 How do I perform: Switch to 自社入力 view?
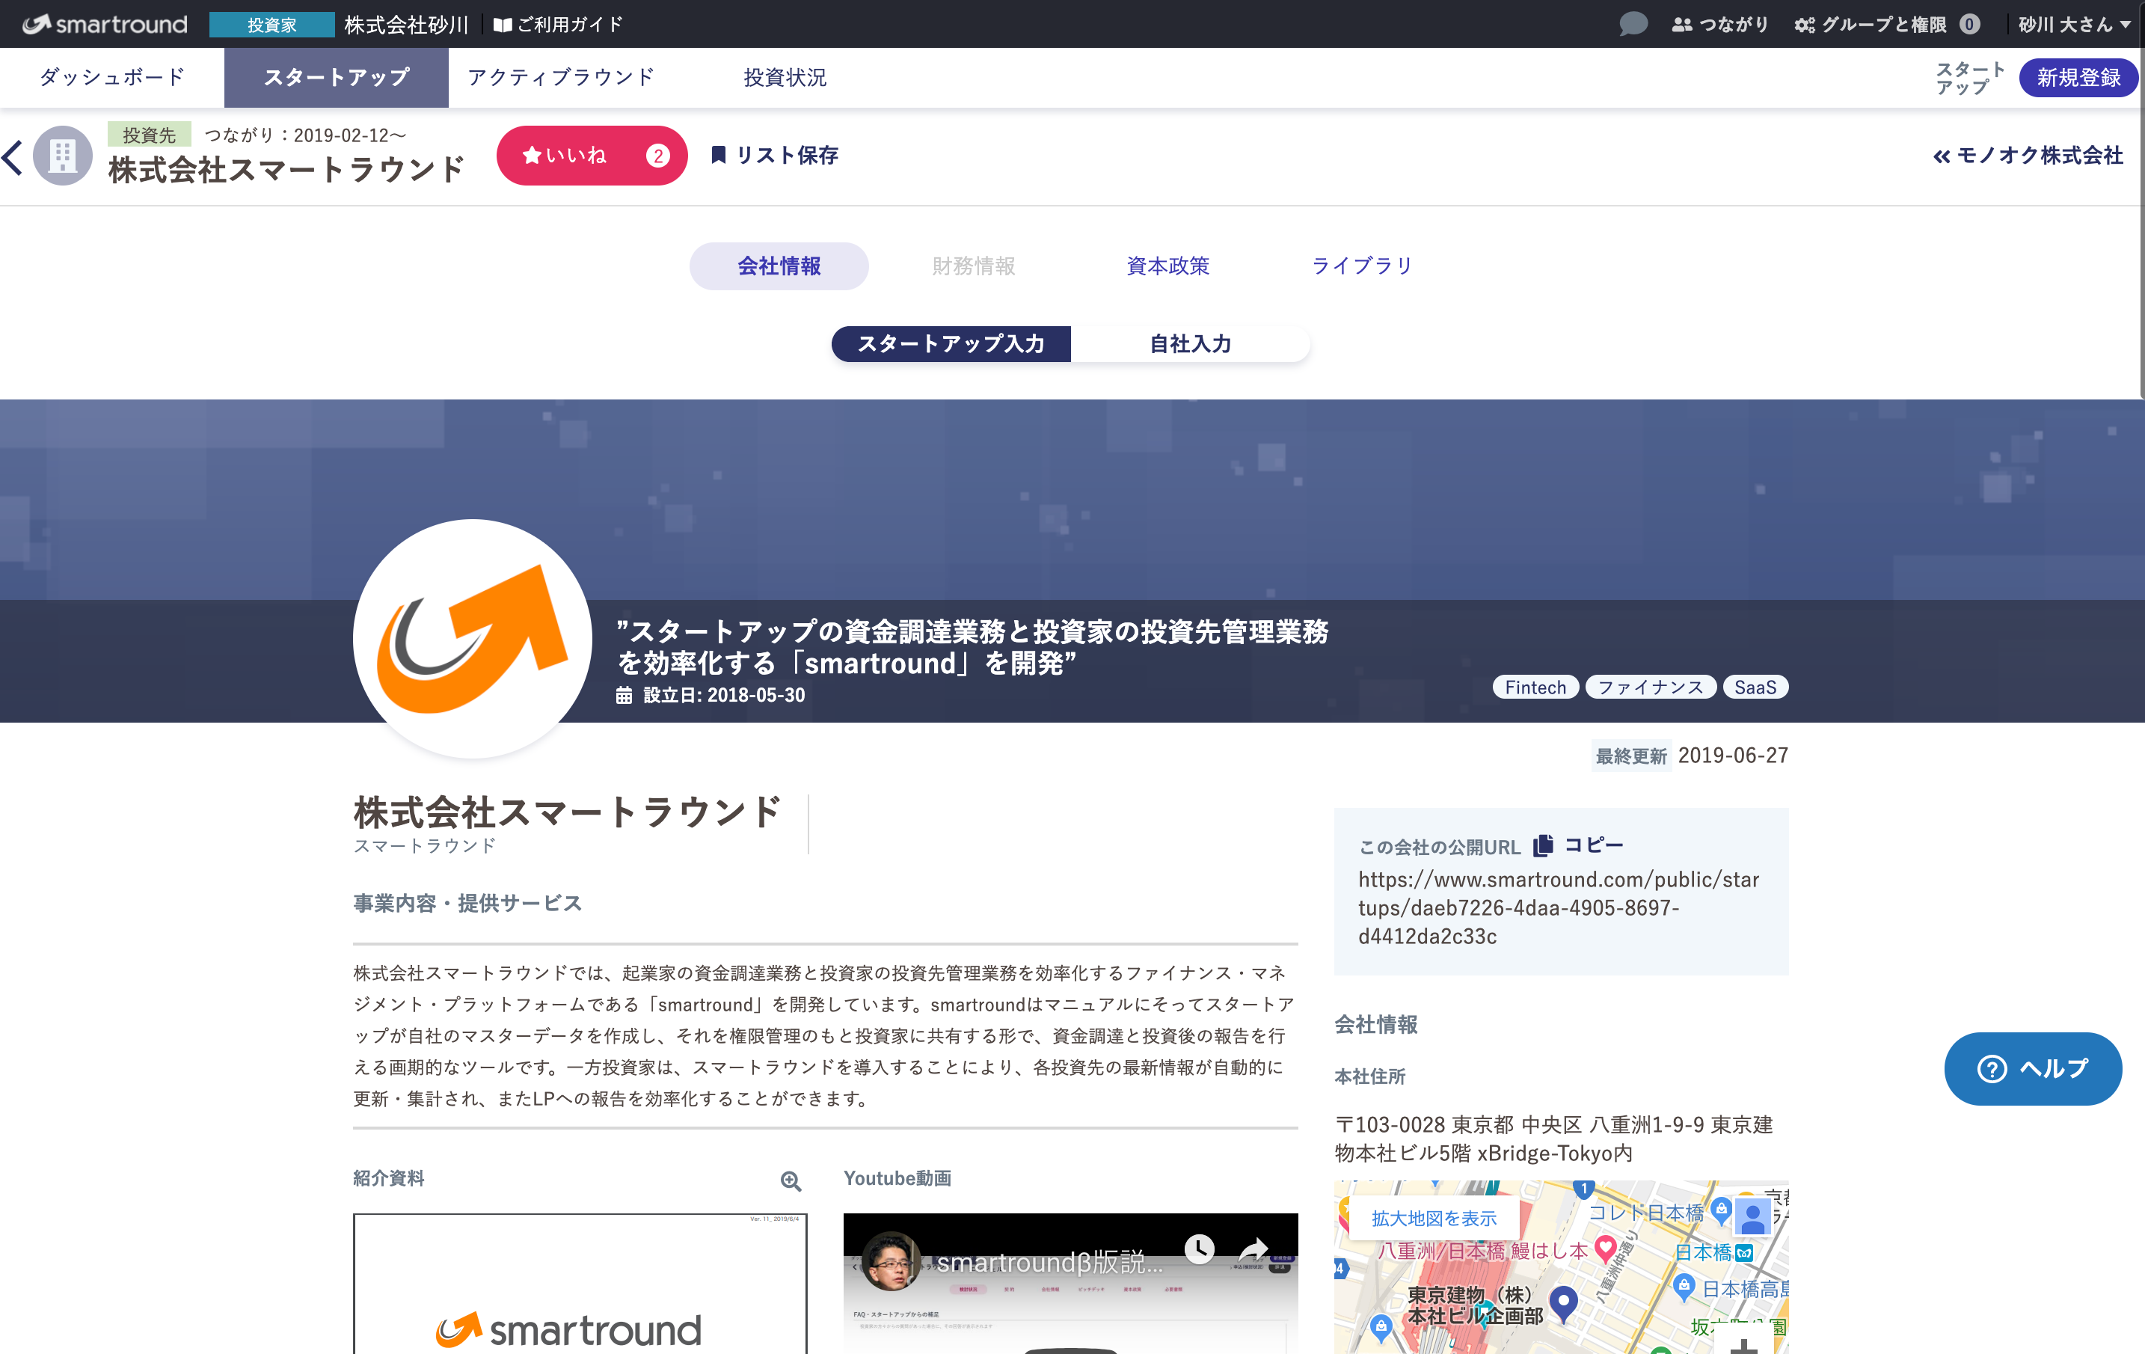1190,344
